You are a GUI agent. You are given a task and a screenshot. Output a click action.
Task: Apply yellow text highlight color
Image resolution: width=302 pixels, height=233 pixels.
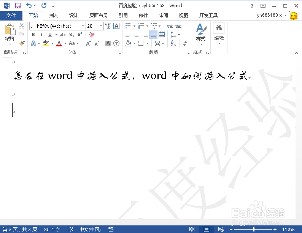coord(46,43)
